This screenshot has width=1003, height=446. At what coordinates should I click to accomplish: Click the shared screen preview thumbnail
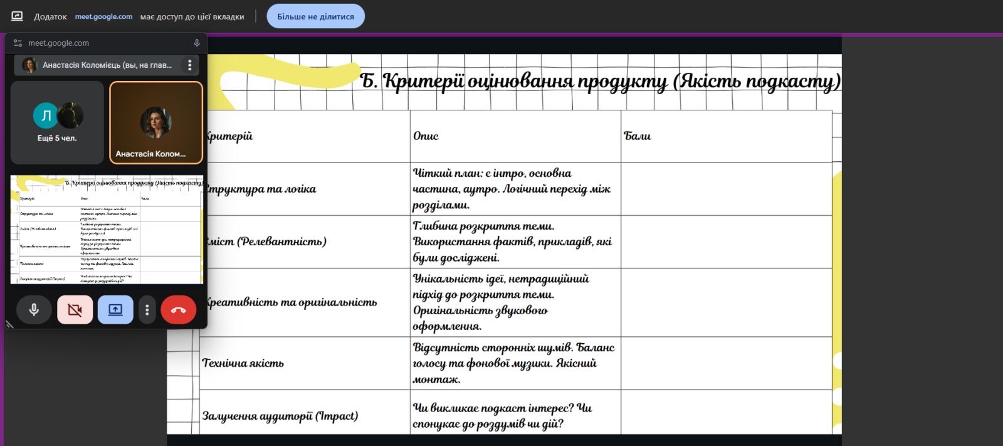[x=107, y=230]
